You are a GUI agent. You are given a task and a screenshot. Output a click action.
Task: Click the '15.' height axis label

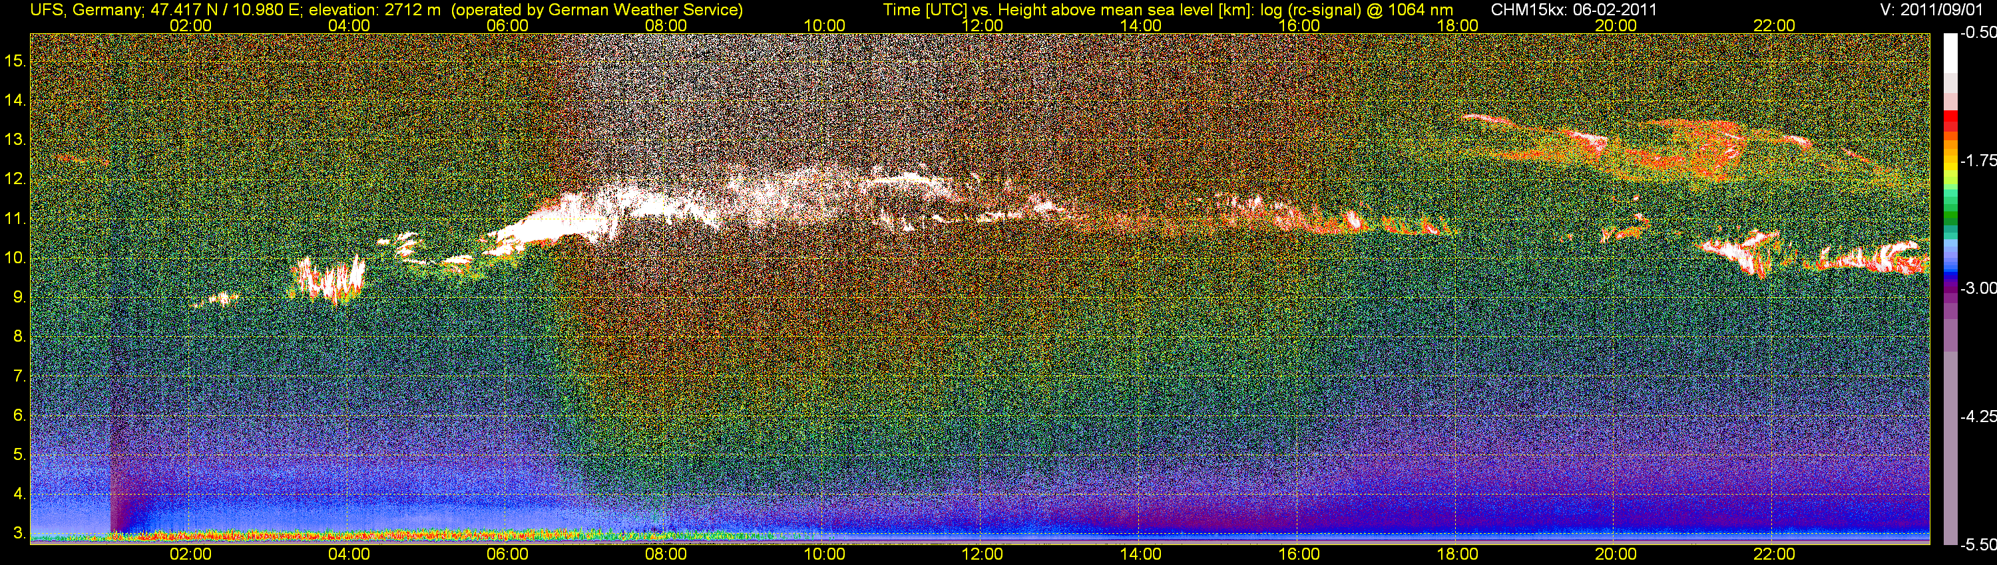(15, 60)
